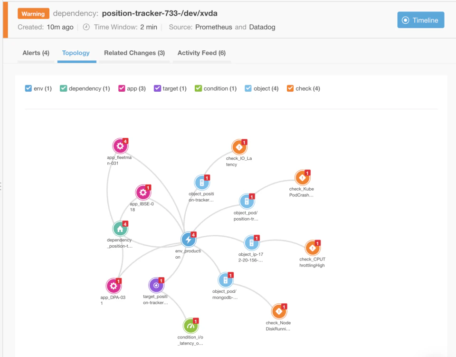
Task: Select the app_fleetman-031 node icon
Action: (120, 146)
